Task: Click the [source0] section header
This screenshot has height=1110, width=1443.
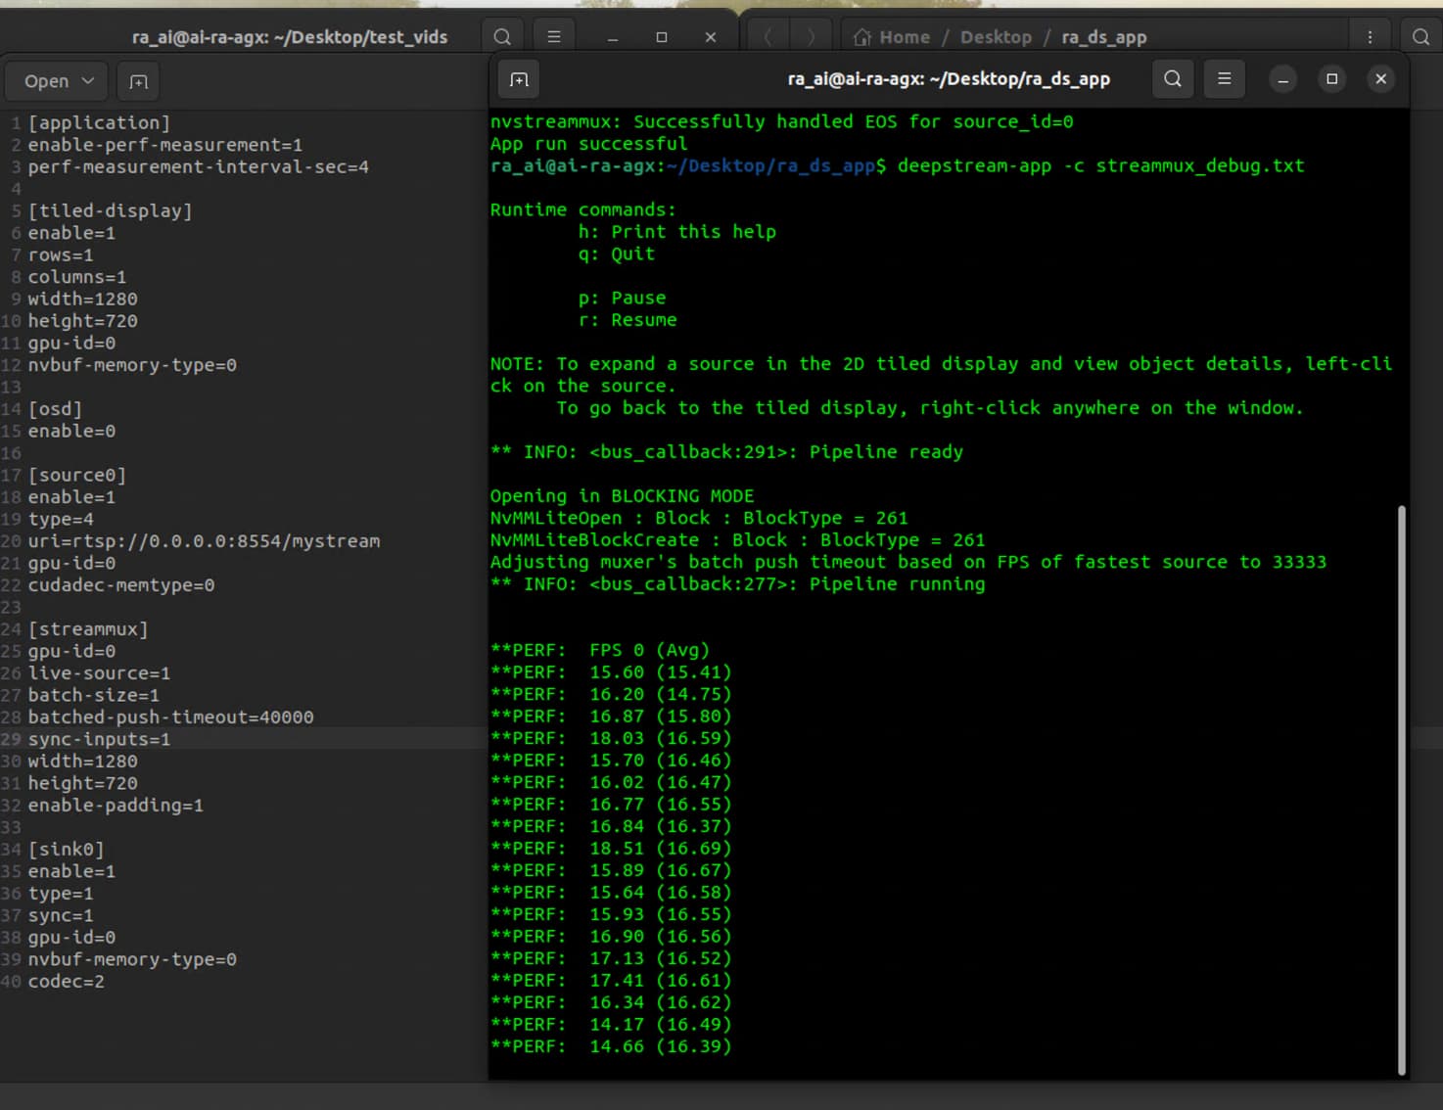Action: tap(76, 475)
